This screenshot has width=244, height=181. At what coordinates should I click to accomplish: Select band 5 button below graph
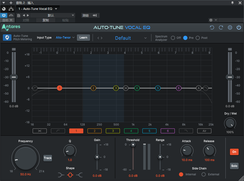click(149, 131)
